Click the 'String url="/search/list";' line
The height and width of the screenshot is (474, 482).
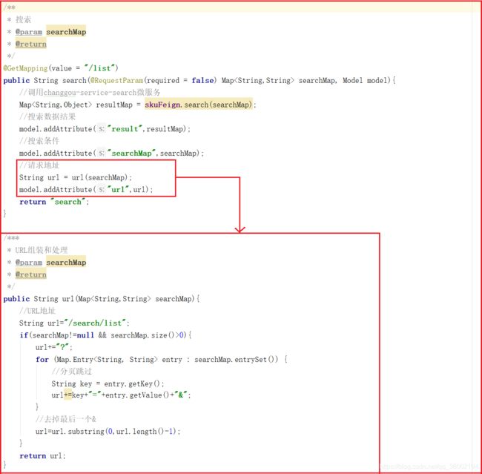pyautogui.click(x=74, y=323)
